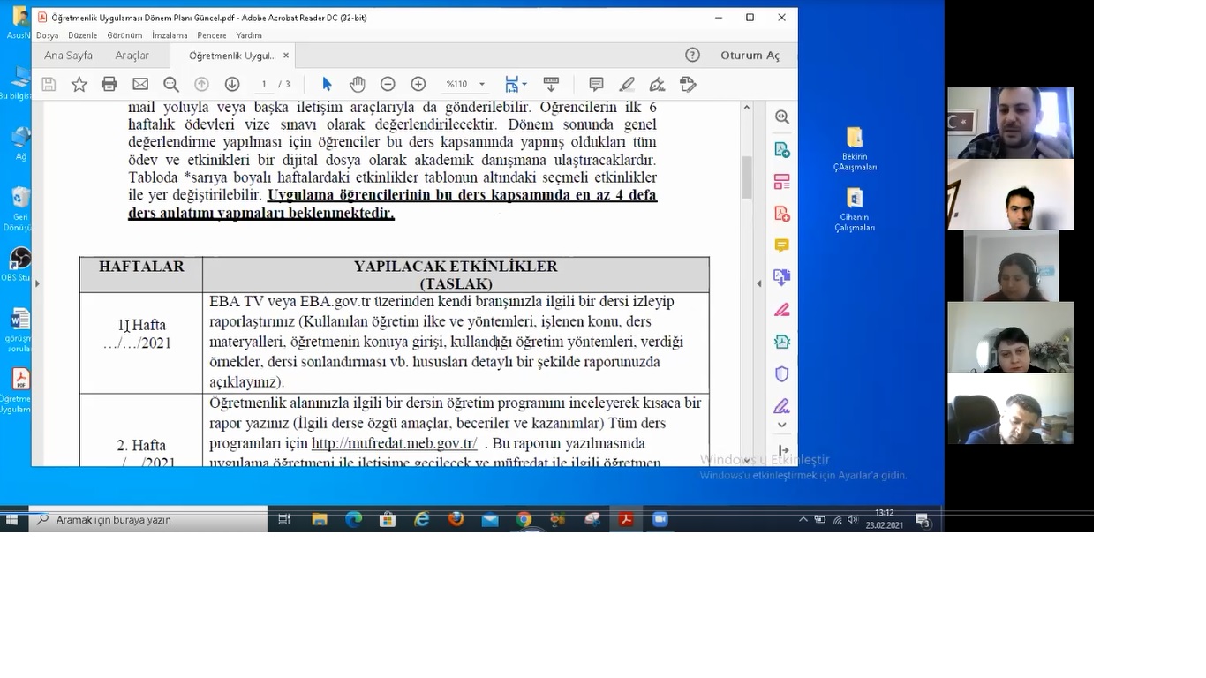Select the hand pan tool
This screenshot has width=1206, height=678.
coord(357,84)
